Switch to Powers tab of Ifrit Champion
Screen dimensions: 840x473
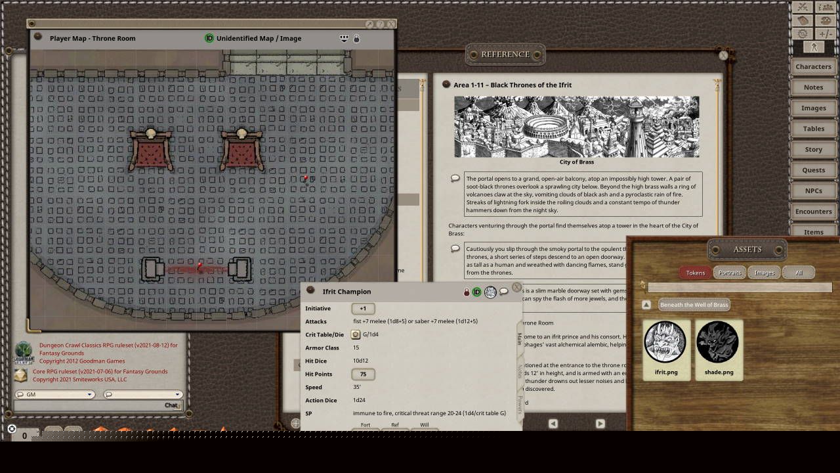coord(520,405)
